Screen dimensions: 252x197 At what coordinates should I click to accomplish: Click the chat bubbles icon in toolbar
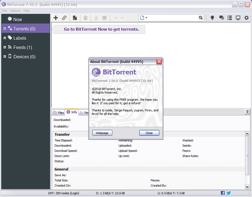pyautogui.click(x=222, y=18)
